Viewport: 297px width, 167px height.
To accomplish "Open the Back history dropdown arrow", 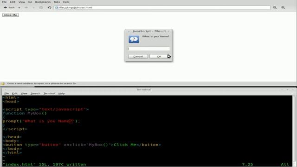I will [x=19, y=7].
